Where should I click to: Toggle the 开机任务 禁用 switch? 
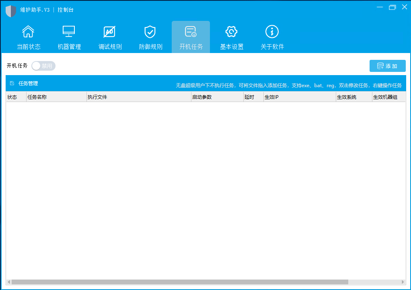(43, 66)
